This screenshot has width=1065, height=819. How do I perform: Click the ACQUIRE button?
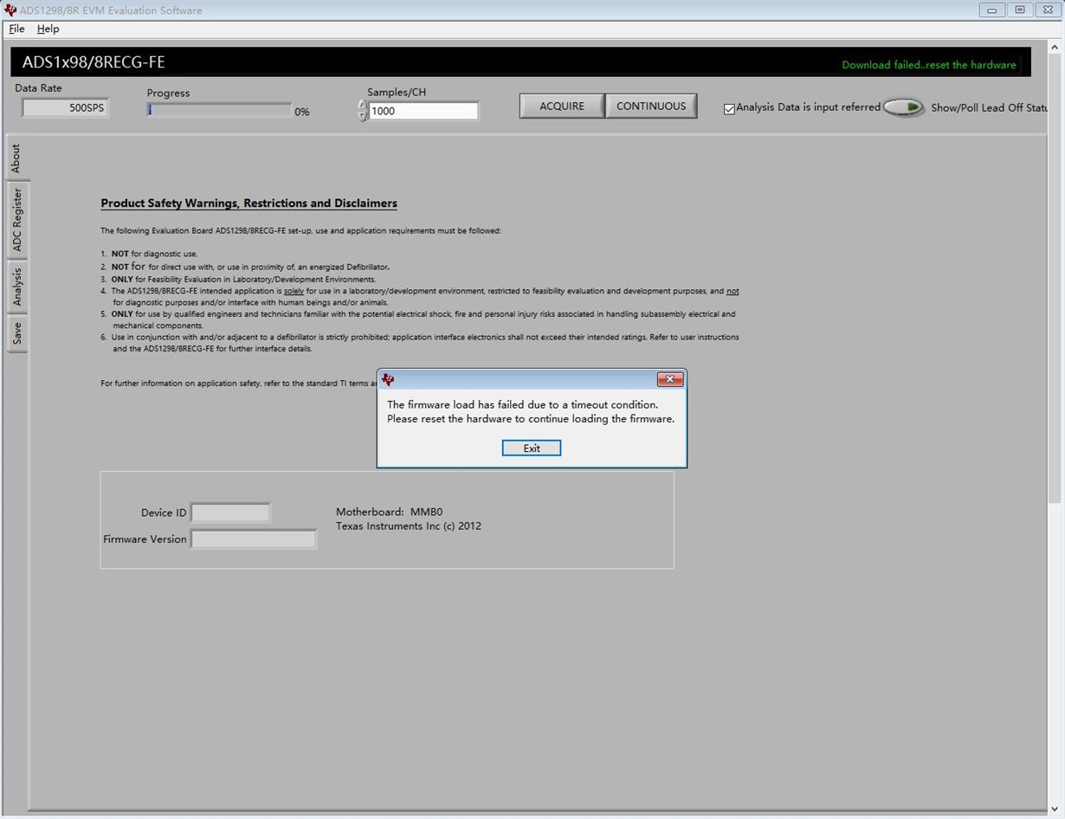click(562, 106)
